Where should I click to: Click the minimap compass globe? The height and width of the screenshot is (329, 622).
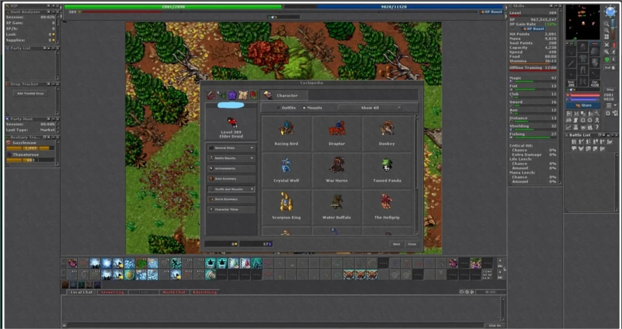[x=610, y=12]
